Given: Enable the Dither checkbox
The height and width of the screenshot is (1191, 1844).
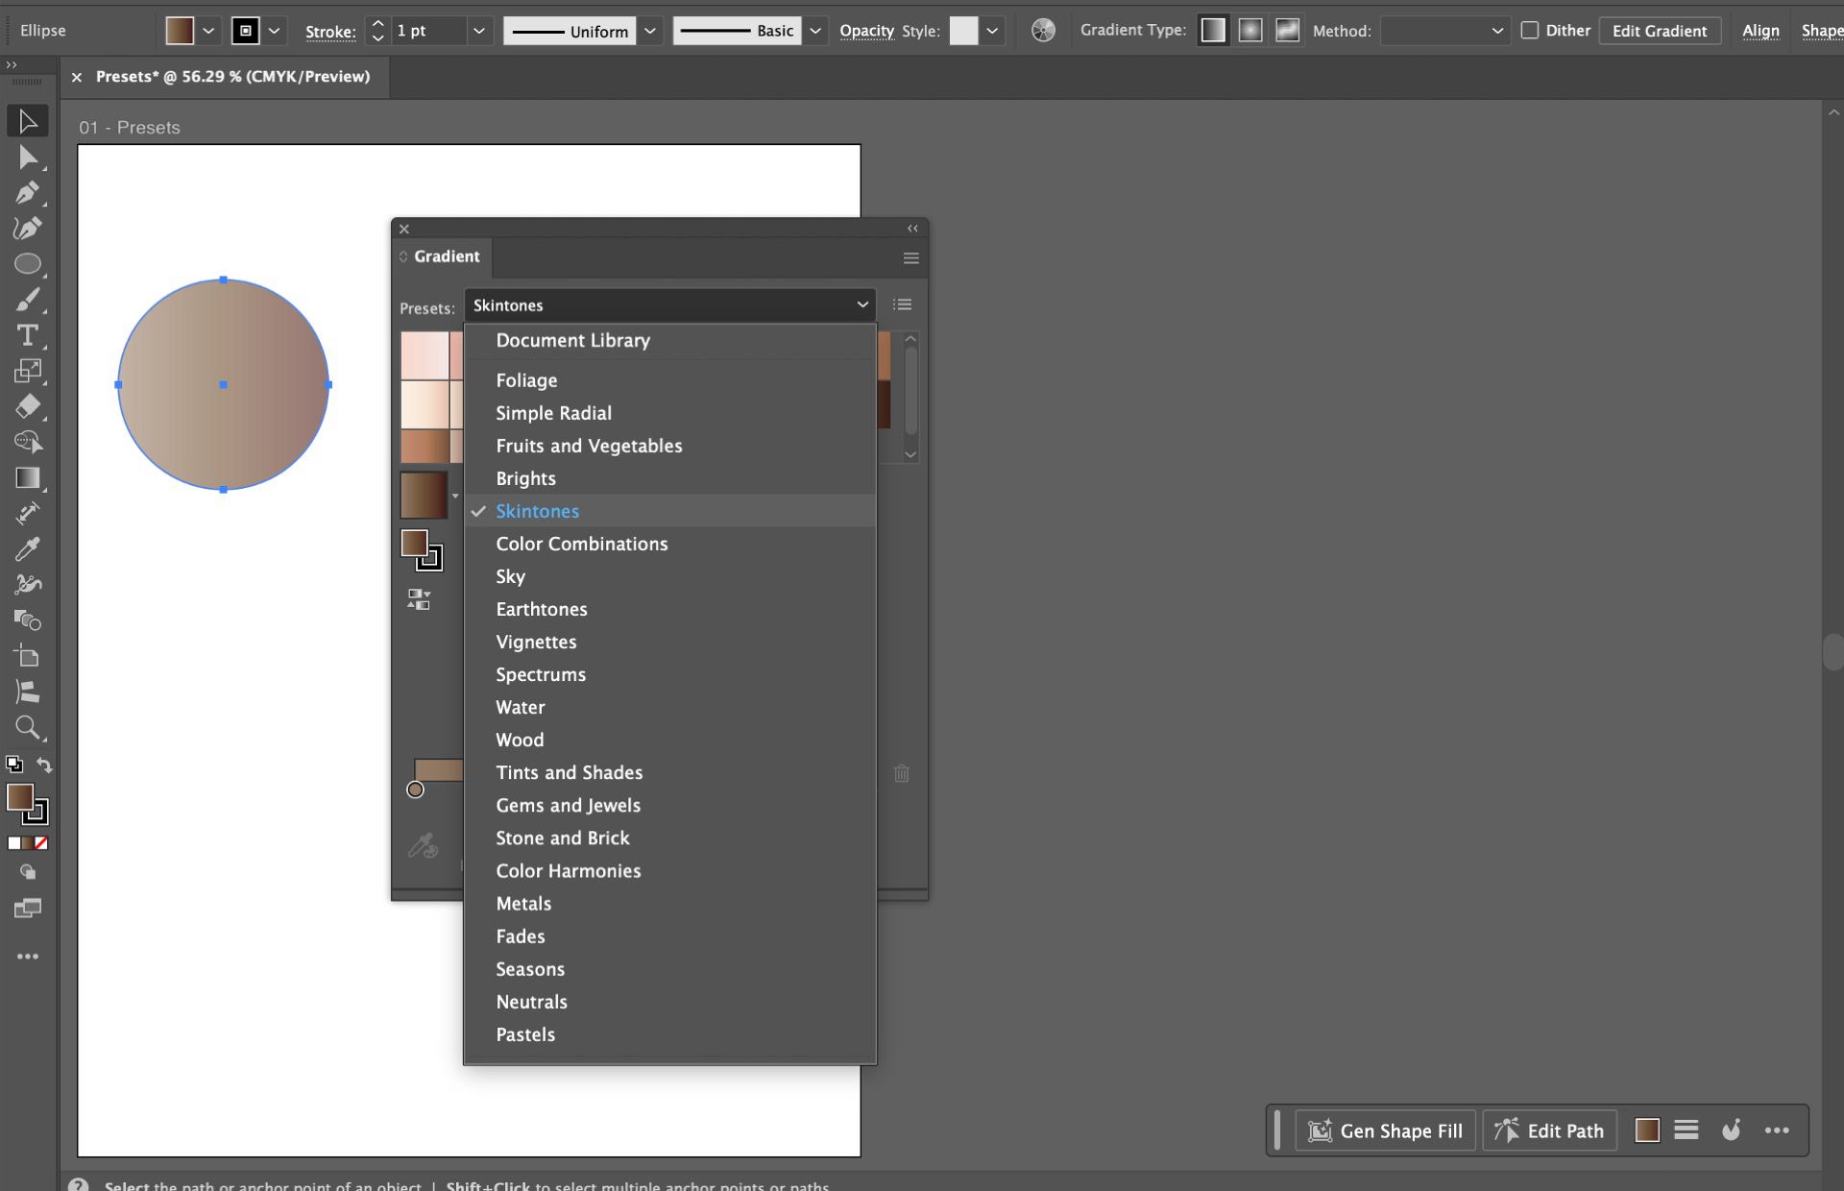Looking at the screenshot, I should click(1531, 30).
